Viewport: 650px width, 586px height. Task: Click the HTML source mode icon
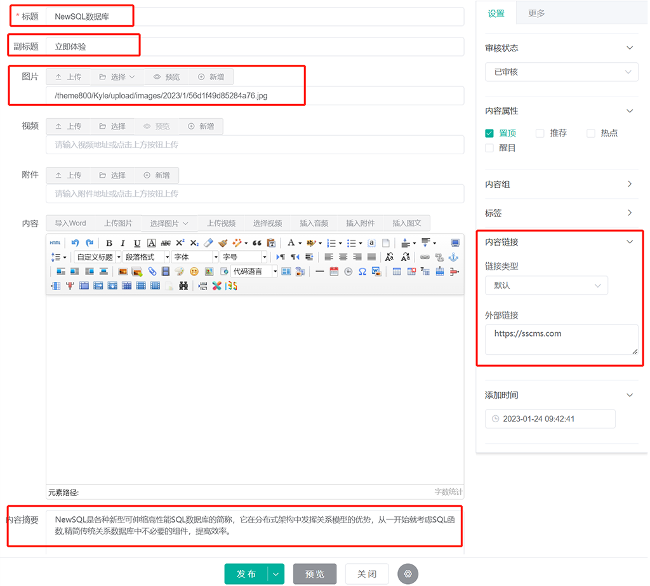(55, 243)
